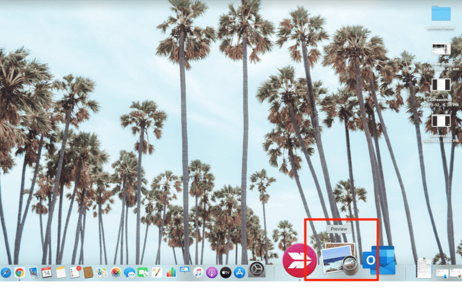Open Podcasts from the dock
The width and height of the screenshot is (462, 288).
tap(212, 272)
